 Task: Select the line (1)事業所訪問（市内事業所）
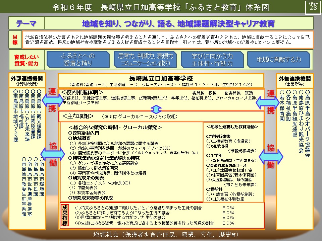231,160
